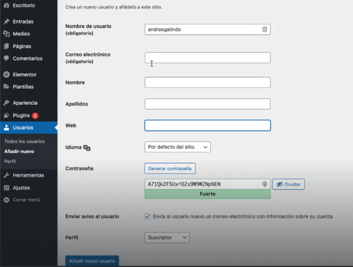Click the generated password text field
The width and height of the screenshot is (353, 267).
click(208, 184)
